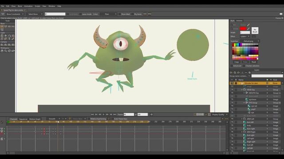
Task: Select the Rotate Layer tool in Layer tools
Action: pyautogui.click(x=9, y=36)
